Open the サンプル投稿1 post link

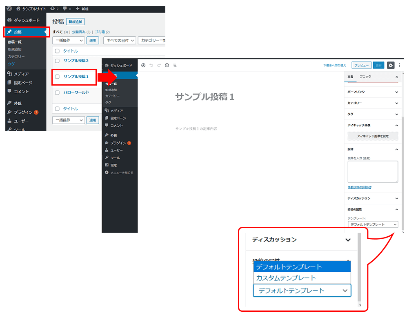(x=76, y=77)
